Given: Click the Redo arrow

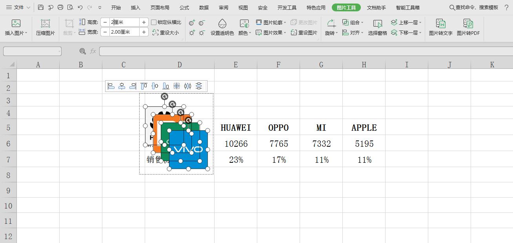Looking at the screenshot, I should [89, 7].
